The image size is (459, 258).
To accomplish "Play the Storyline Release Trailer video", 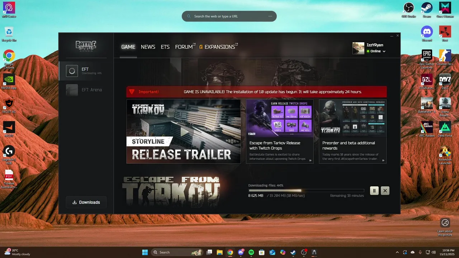I will click(x=184, y=132).
